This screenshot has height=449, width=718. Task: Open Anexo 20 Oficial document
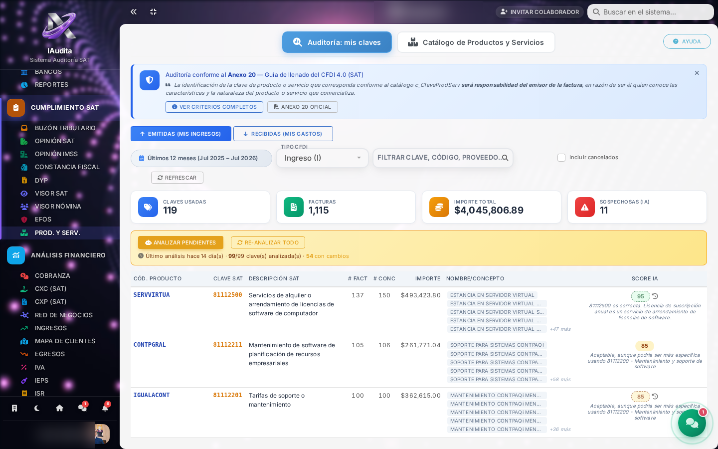[x=303, y=107]
